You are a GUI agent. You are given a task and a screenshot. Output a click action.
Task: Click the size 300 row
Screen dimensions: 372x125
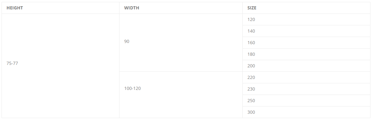coord(306,112)
